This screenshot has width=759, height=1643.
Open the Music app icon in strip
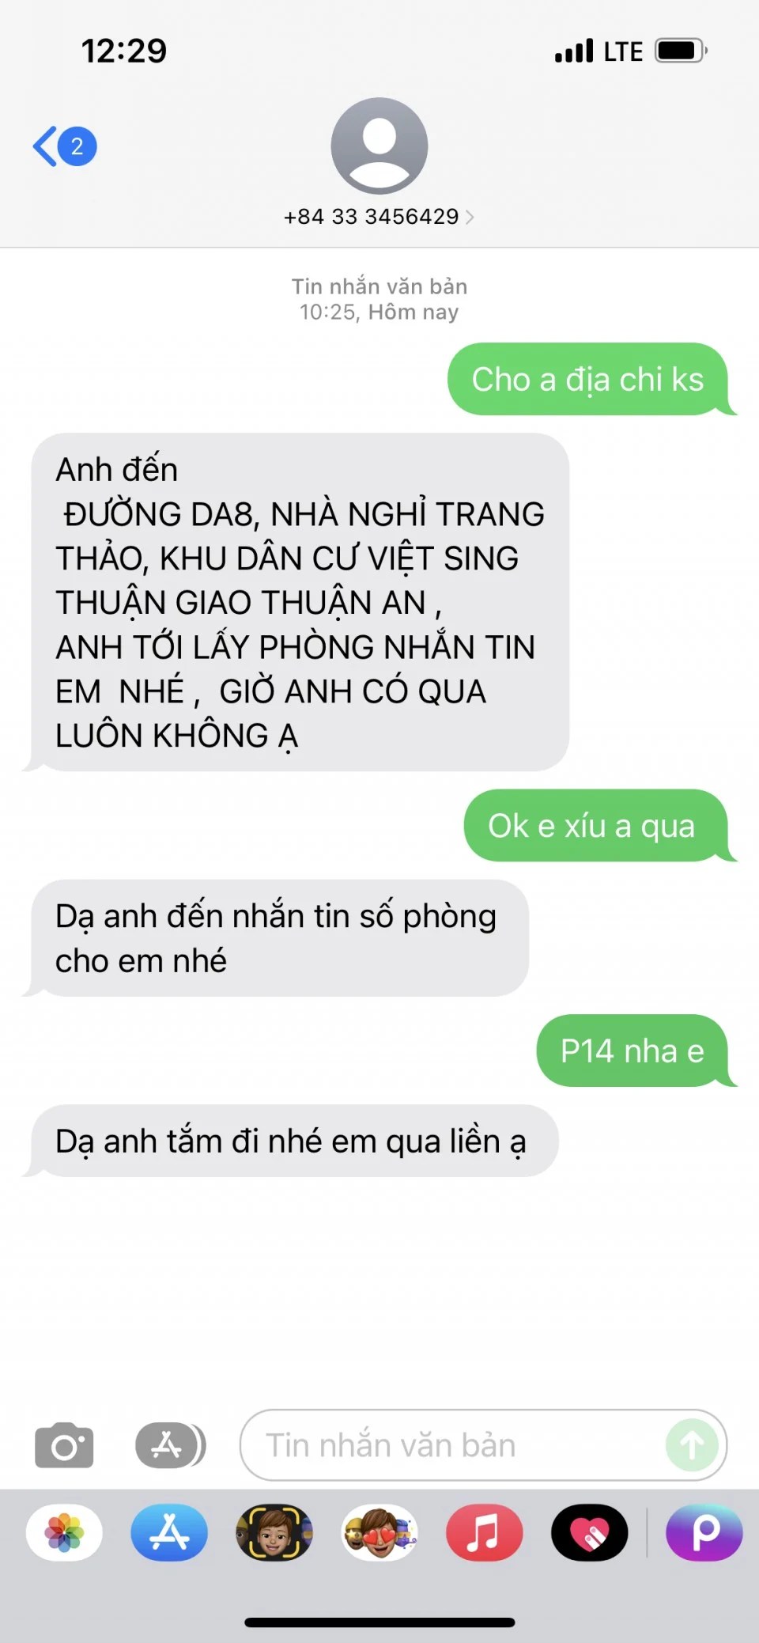point(485,1532)
